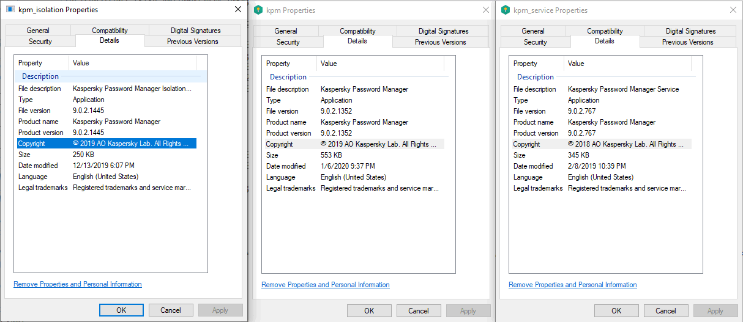Viewport: 743px width, 322px height.
Task: Open Compatibility tab in kpm_isolation Properties
Action: (110, 31)
